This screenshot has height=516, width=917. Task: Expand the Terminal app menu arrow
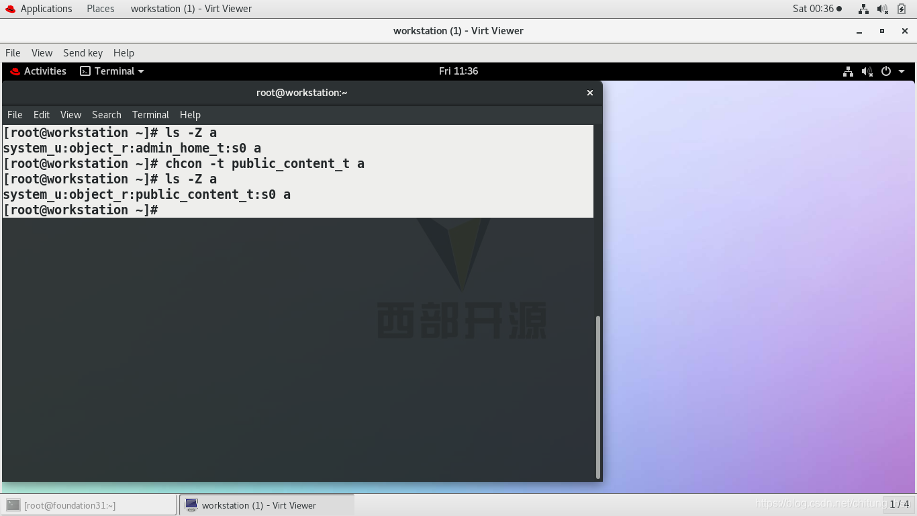(x=141, y=71)
